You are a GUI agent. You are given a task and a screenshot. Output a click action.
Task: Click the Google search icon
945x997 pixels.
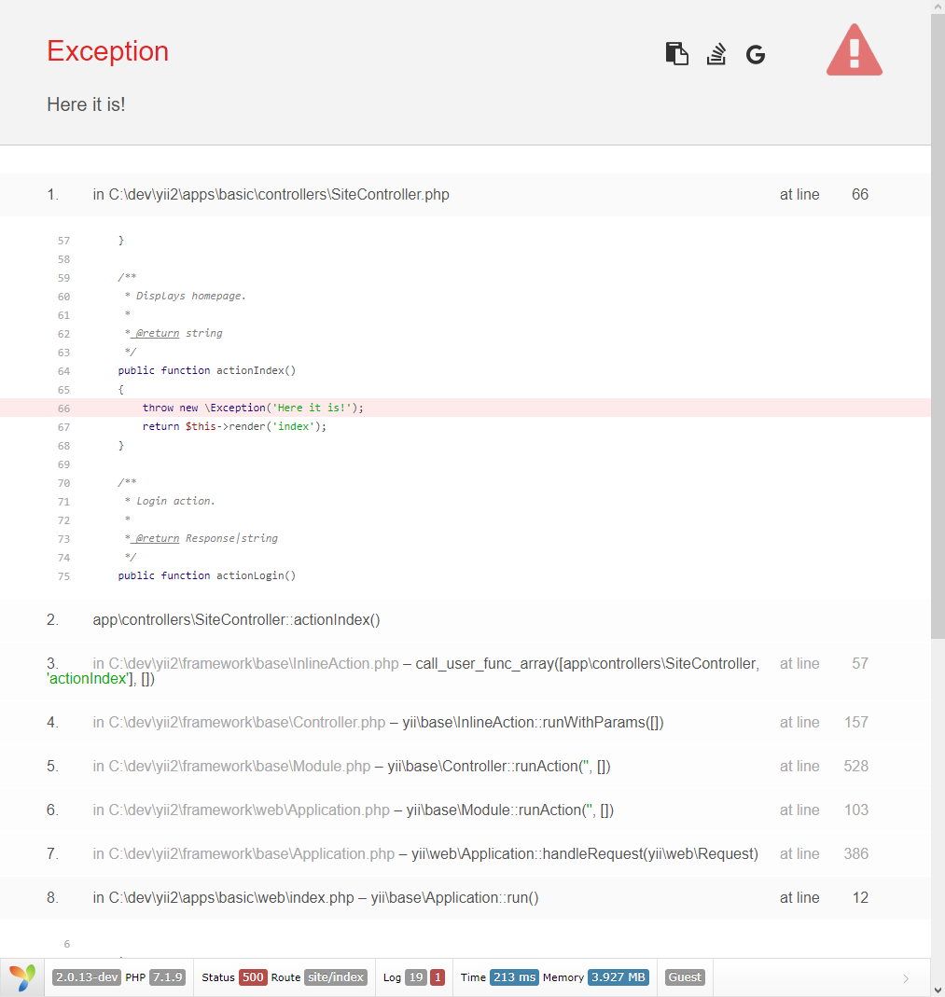tap(756, 55)
